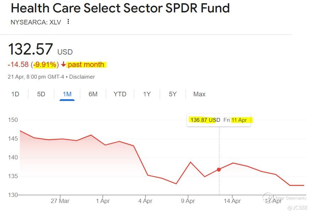313x215 pixels.
Task: Click the Health Care Select Sector title
Action: (120, 8)
